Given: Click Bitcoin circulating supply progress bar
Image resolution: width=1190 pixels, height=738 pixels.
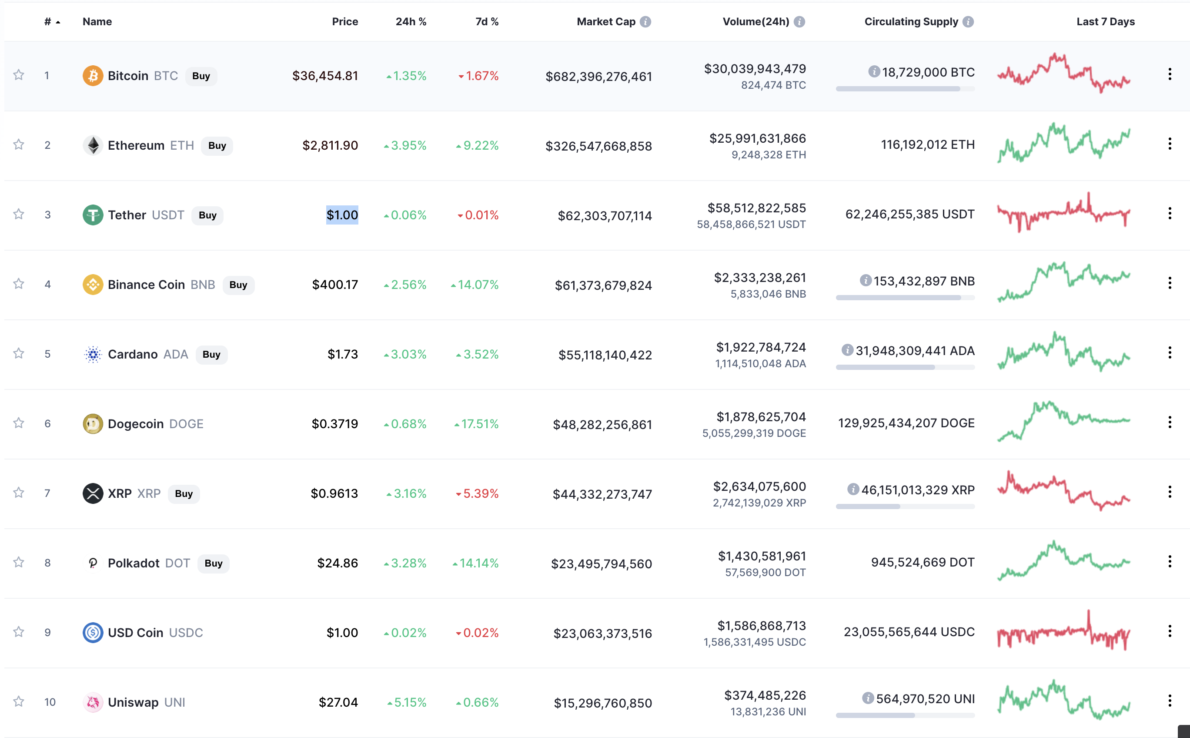Looking at the screenshot, I should point(905,89).
